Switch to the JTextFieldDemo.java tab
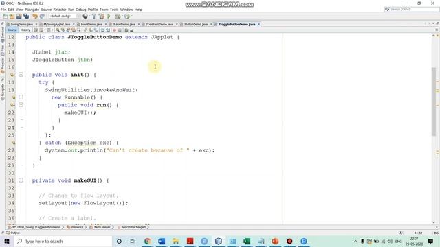This screenshot has height=247, width=440. coord(159,25)
